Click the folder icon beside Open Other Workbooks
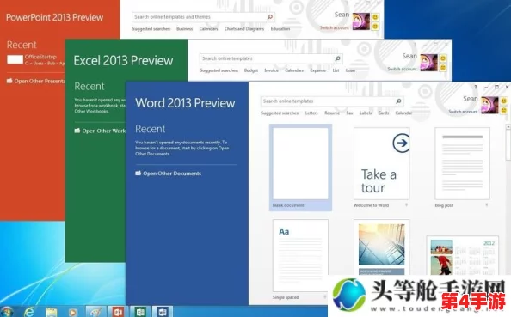 click(77, 131)
